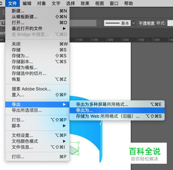
Task: Choose 文档设置... menu entry
Action: pos(37,135)
